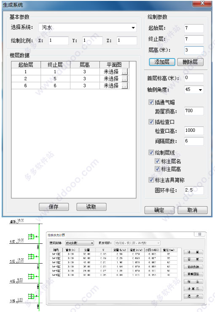Select the 1w-6层 row in hydraulic table
The height and width of the screenshot is (312, 215).
tap(113, 275)
